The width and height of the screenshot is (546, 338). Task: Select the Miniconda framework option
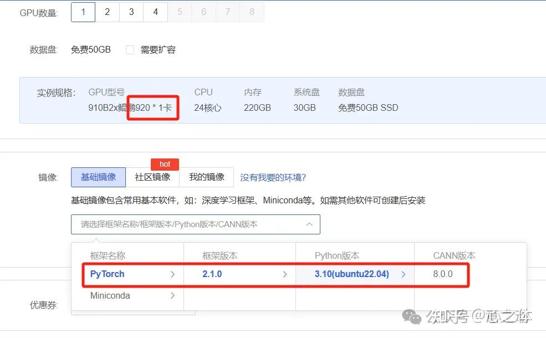(x=110, y=296)
